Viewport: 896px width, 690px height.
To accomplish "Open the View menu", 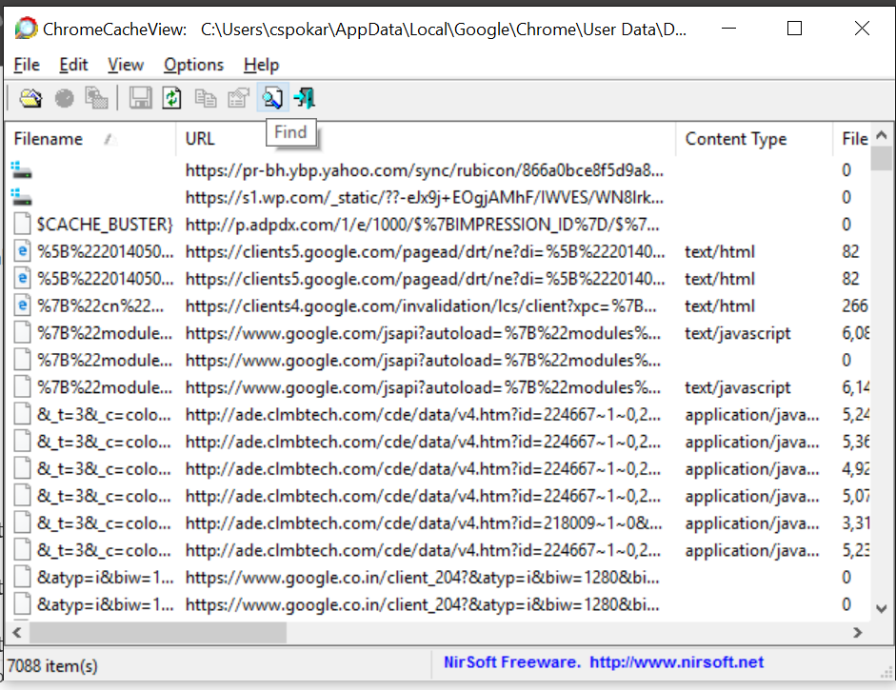I will [125, 65].
